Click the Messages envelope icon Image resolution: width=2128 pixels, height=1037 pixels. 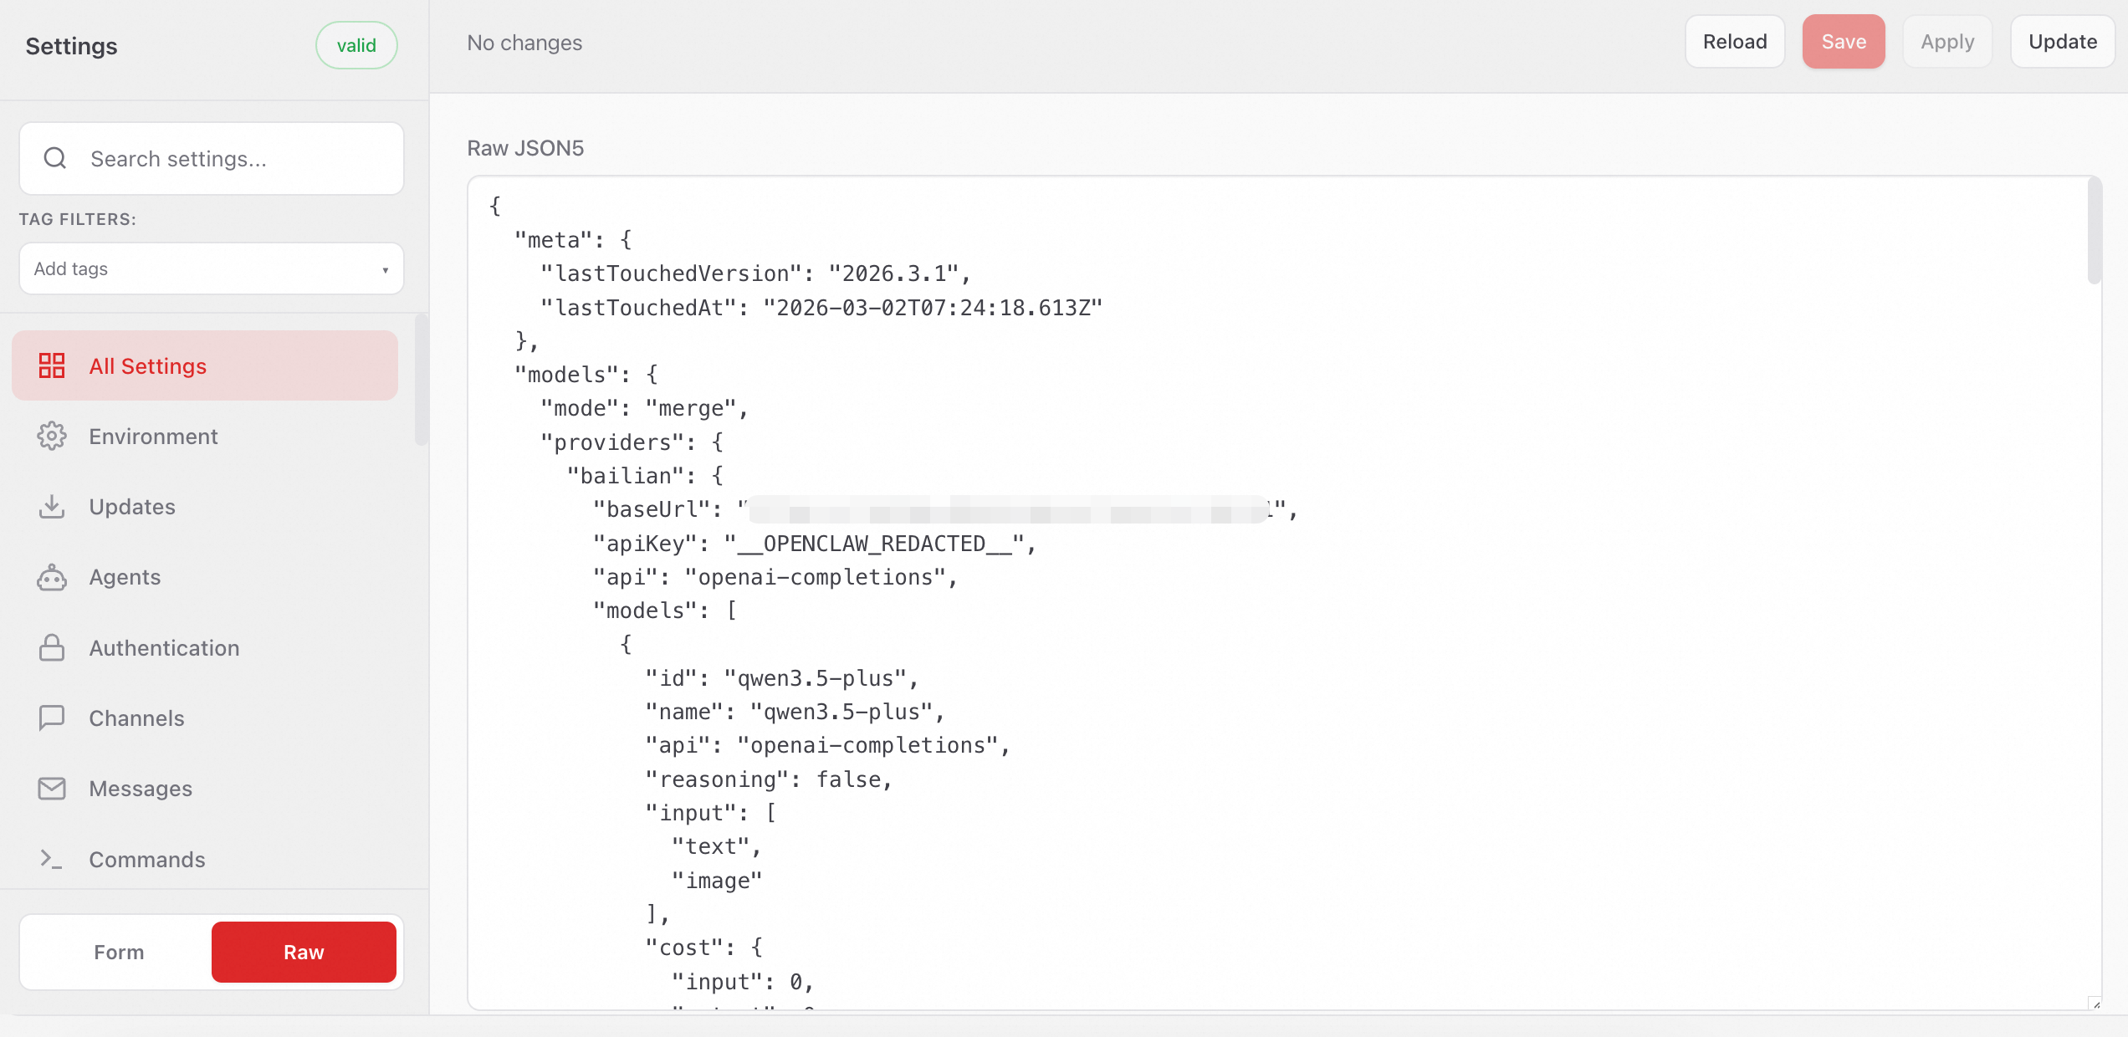[52, 789]
